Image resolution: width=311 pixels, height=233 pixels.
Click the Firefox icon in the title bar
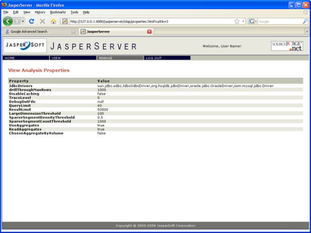[x=4, y=5]
